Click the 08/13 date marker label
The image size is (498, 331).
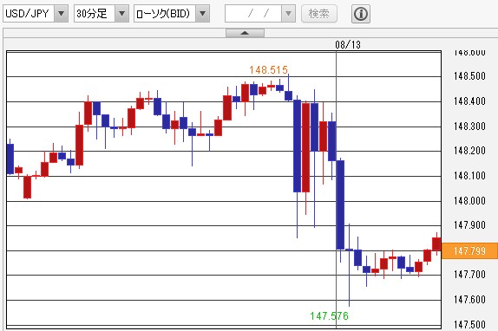click(348, 45)
